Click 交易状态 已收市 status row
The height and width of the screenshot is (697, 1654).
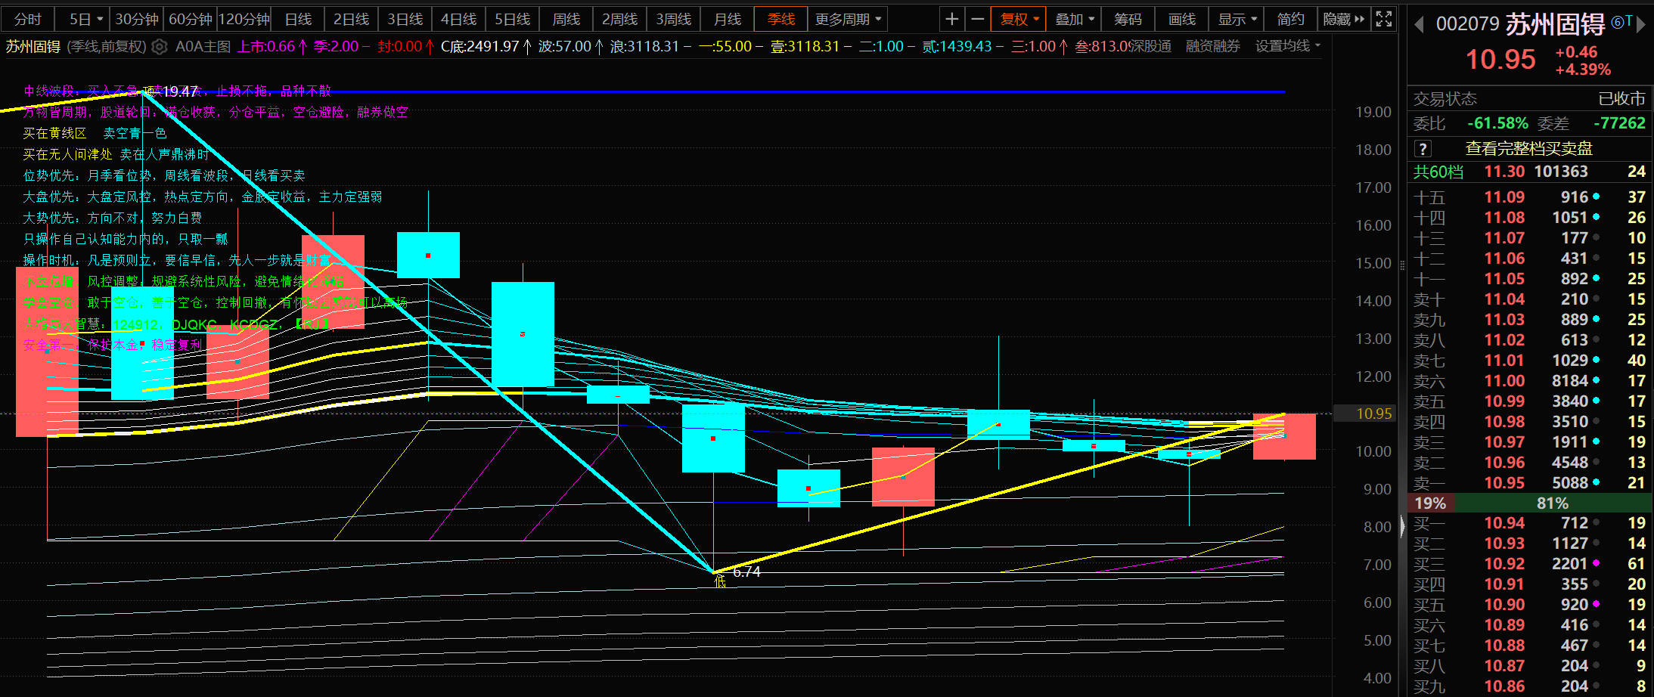[1530, 99]
